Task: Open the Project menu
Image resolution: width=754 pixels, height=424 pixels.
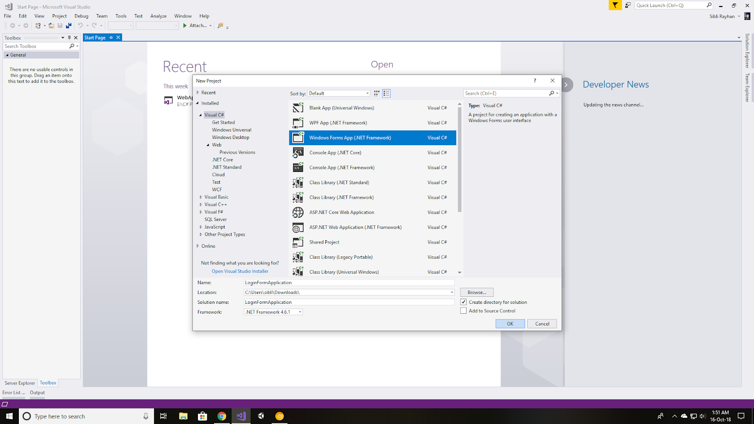Action: pyautogui.click(x=59, y=16)
